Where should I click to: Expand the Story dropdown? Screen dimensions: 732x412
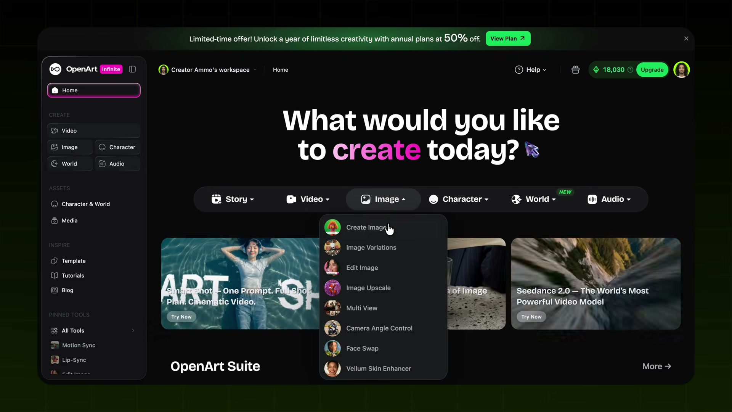coord(233,199)
